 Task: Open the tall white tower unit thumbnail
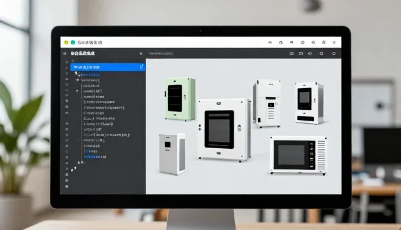[x=268, y=103]
